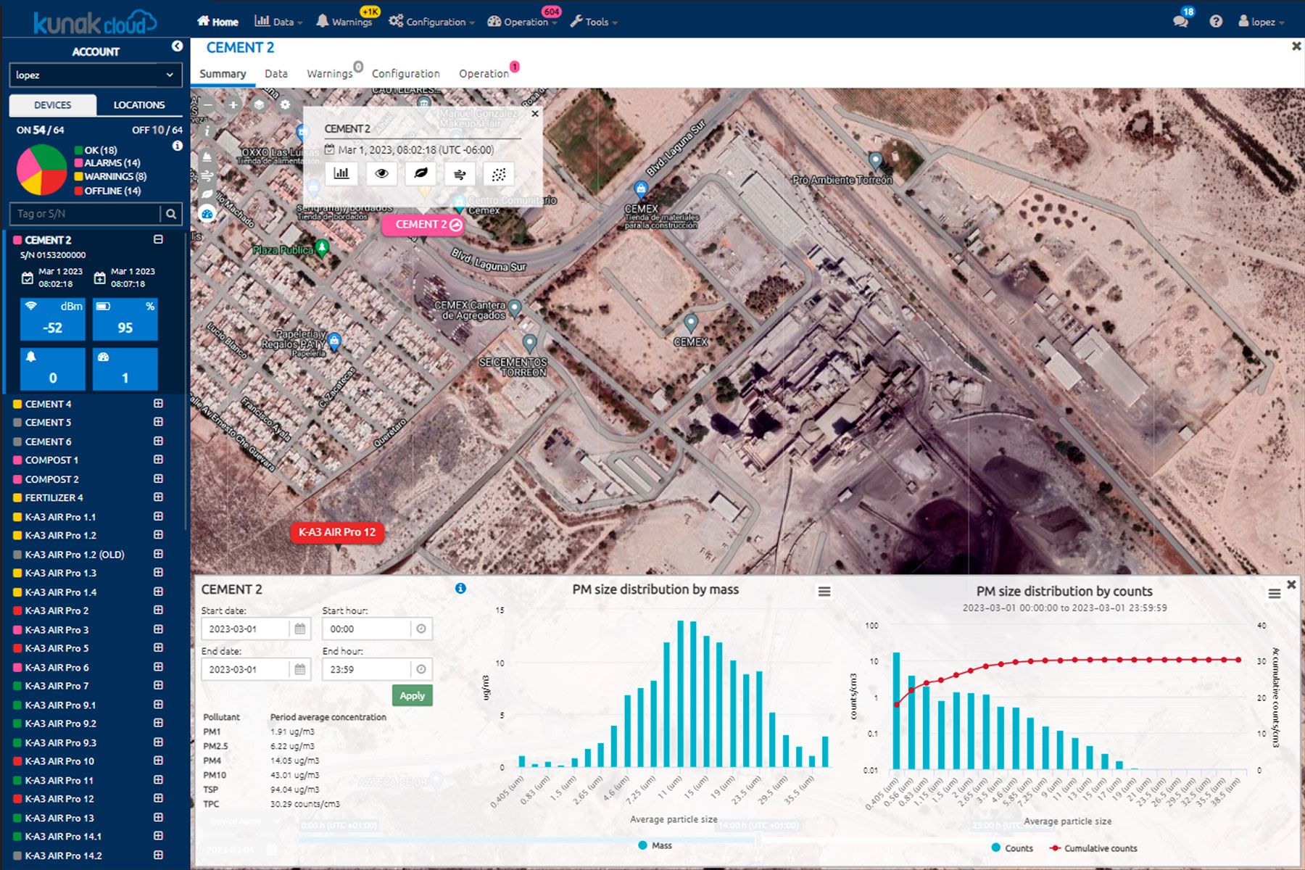Viewport: 1305px width, 870px height.
Task: Click the gauge tile showing 1
Action: 125,369
